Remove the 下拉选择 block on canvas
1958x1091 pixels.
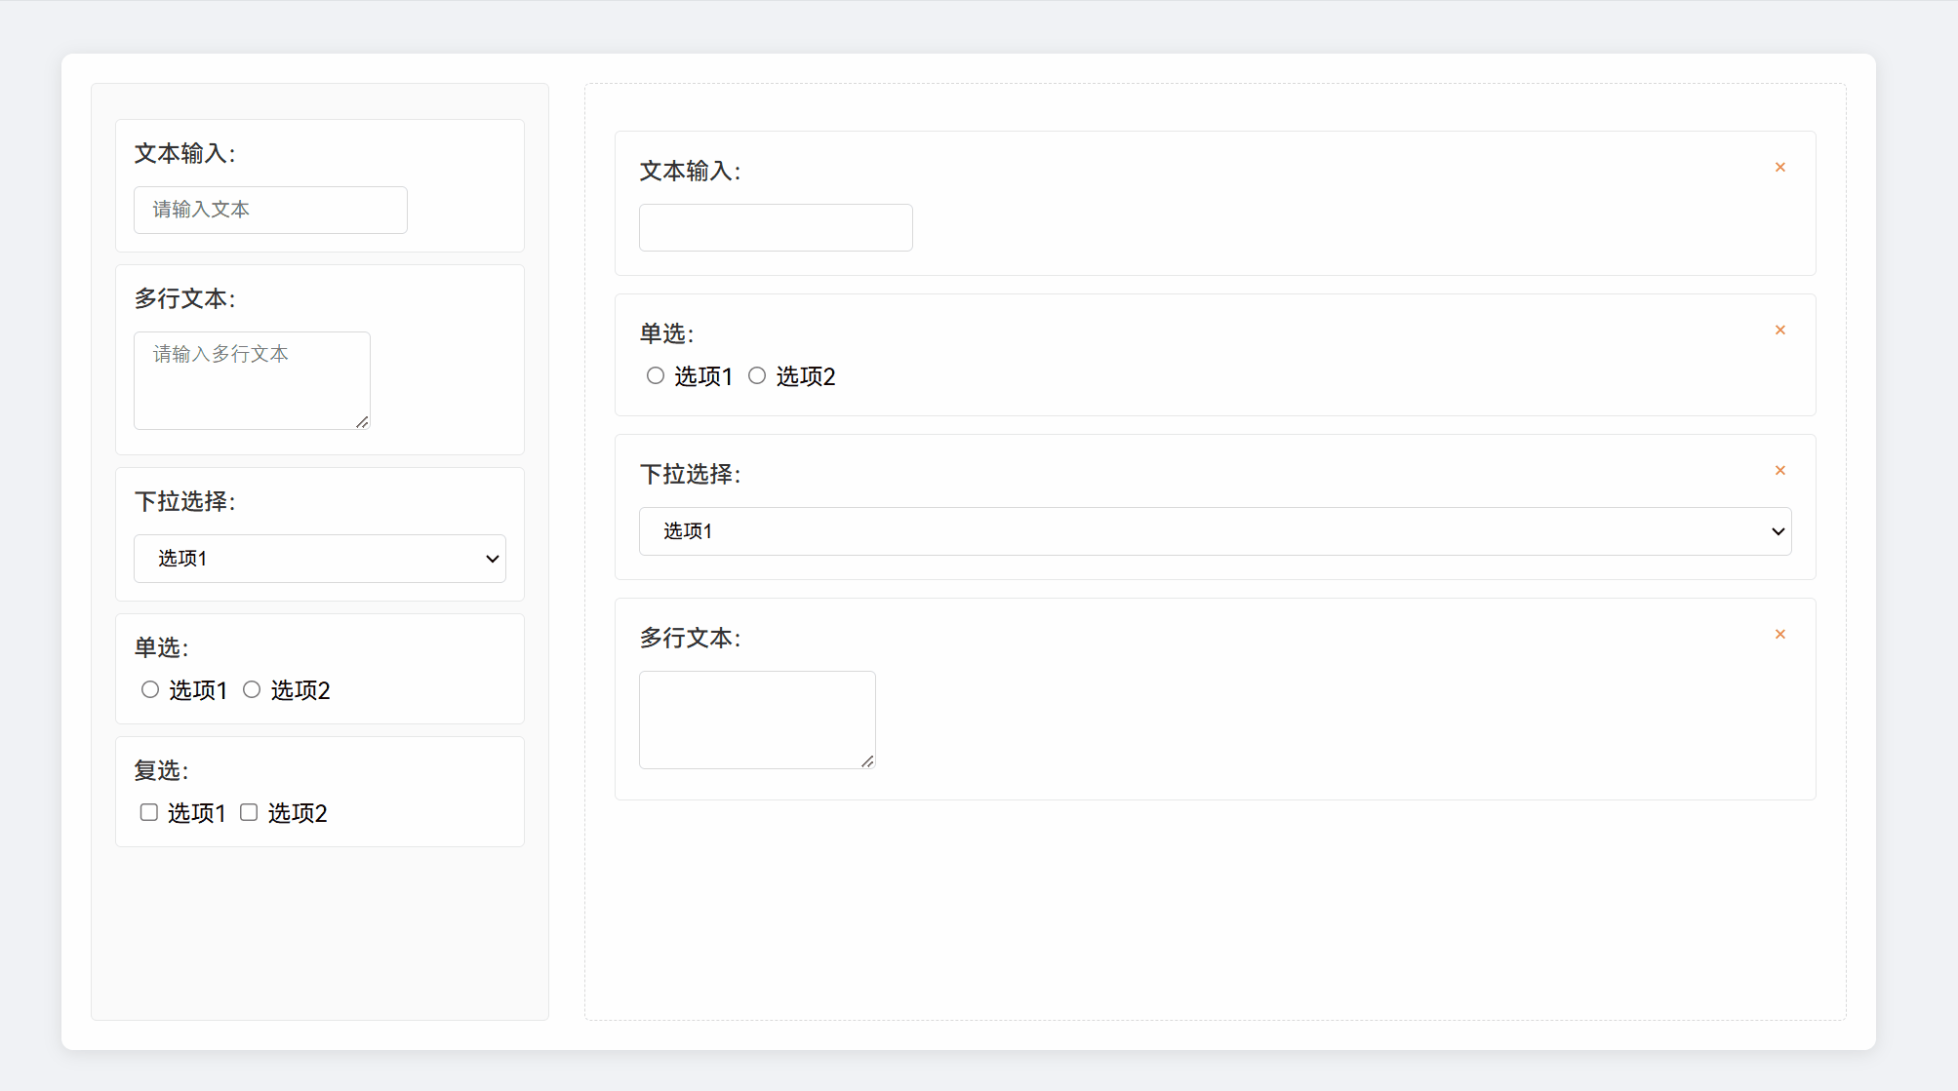pos(1779,471)
